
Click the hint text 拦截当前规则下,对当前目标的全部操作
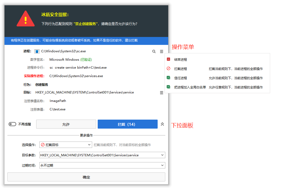tap(122, 145)
